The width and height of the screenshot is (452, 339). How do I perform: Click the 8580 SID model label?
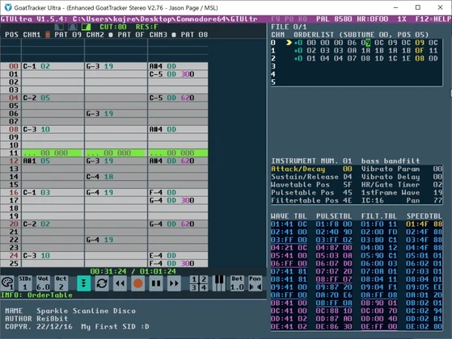[343, 19]
